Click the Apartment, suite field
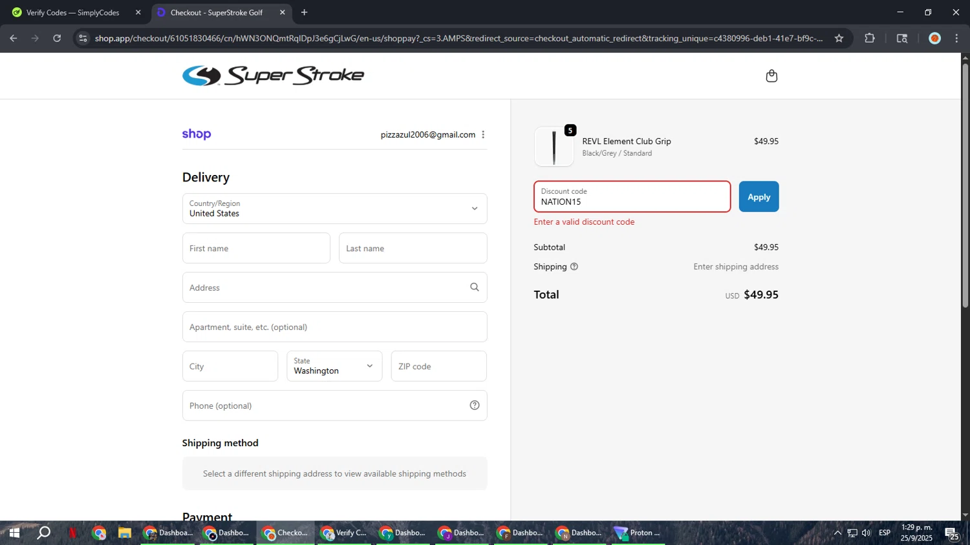Image resolution: width=970 pixels, height=545 pixels. click(x=334, y=327)
